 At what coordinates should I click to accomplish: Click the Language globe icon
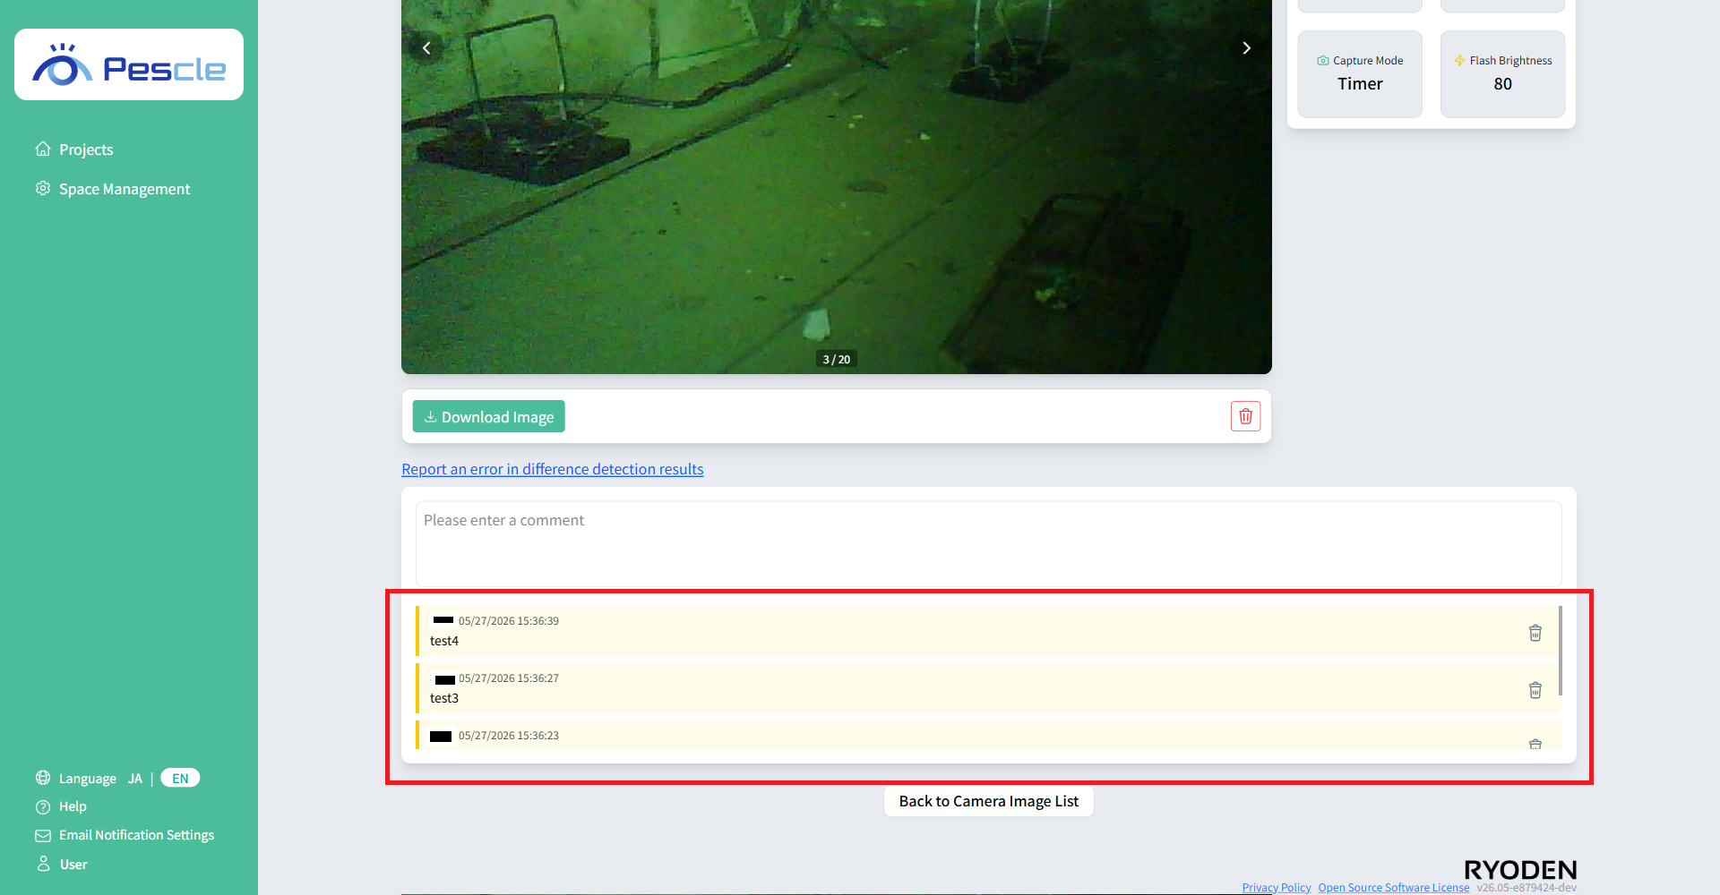click(x=43, y=778)
